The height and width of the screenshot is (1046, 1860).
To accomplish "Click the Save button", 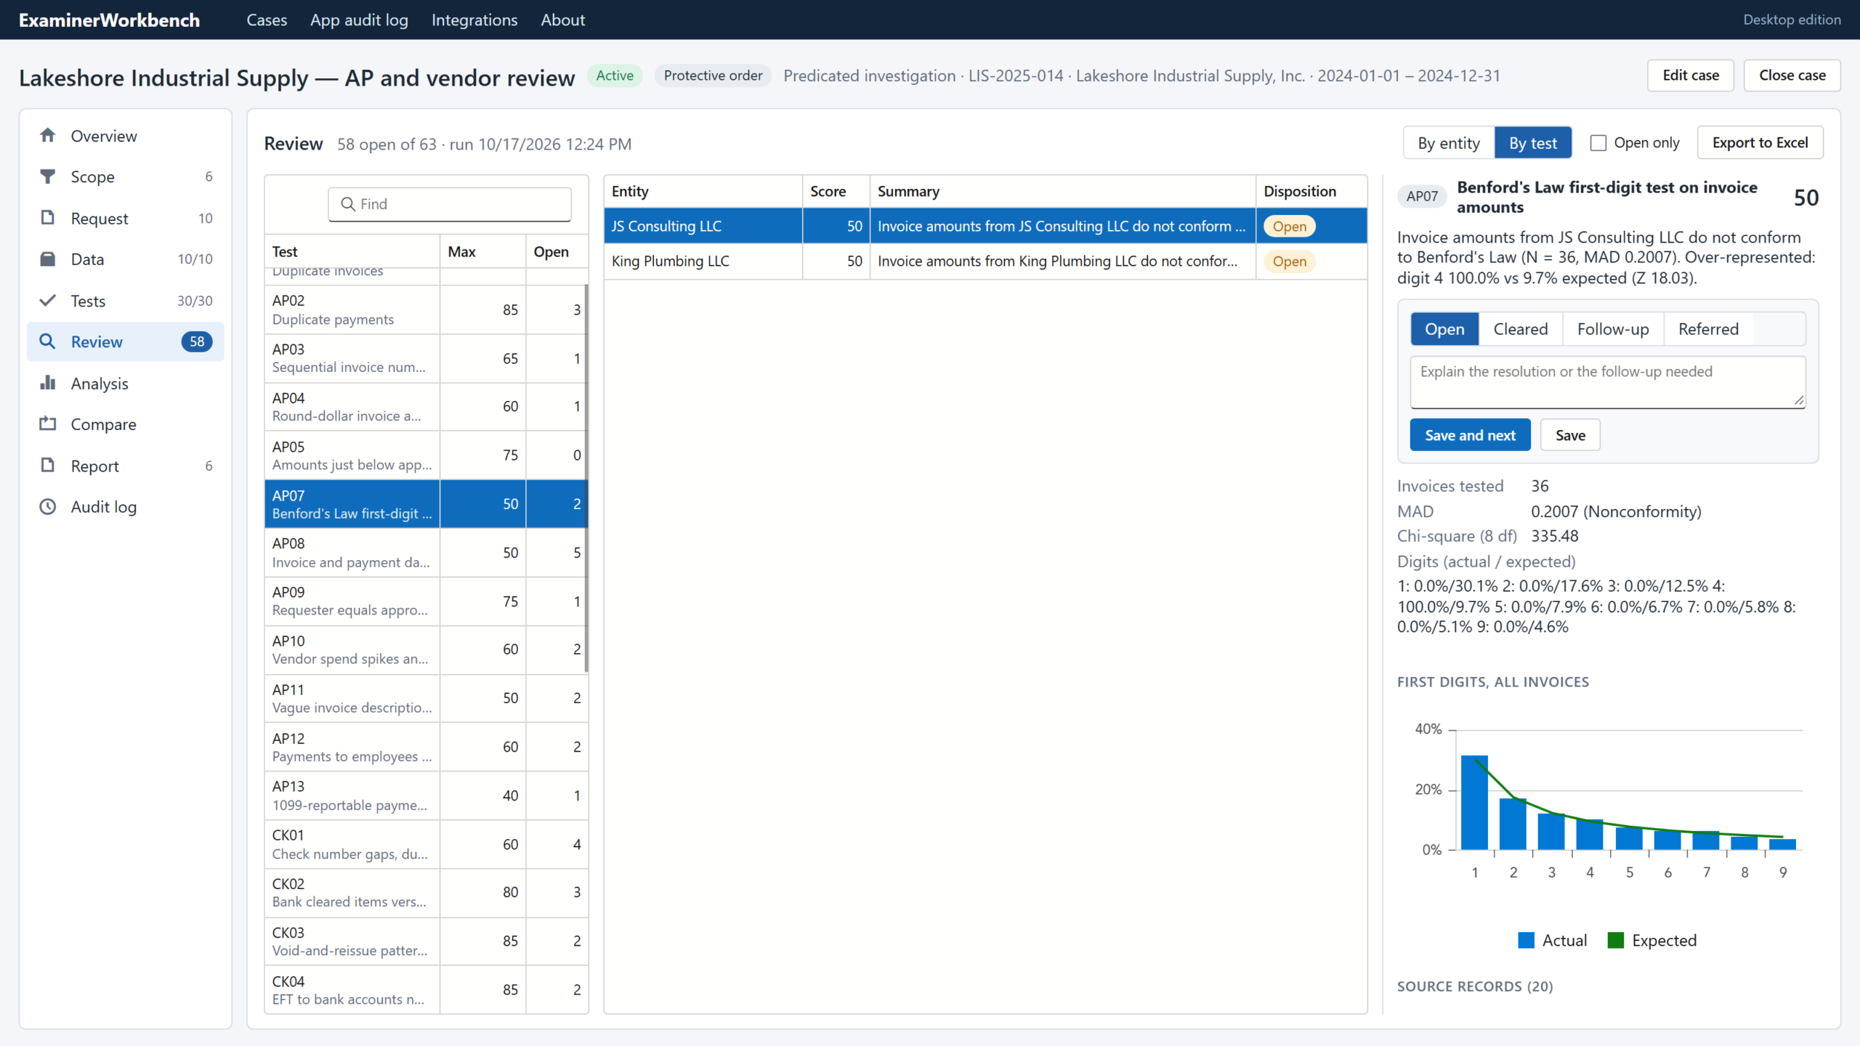I will pyautogui.click(x=1570, y=435).
